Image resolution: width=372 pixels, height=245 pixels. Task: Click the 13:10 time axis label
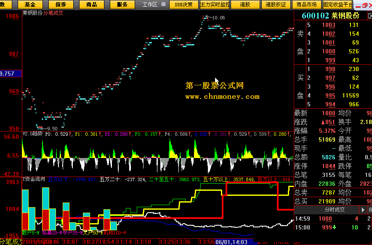point(144,242)
